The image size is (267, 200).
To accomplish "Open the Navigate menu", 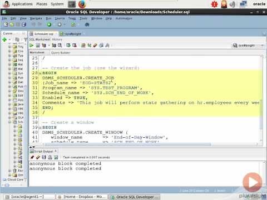I will (x=36, y=18).
